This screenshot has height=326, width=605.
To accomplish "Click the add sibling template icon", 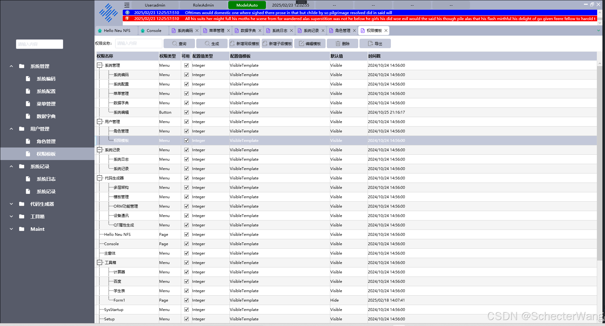I will point(232,44).
